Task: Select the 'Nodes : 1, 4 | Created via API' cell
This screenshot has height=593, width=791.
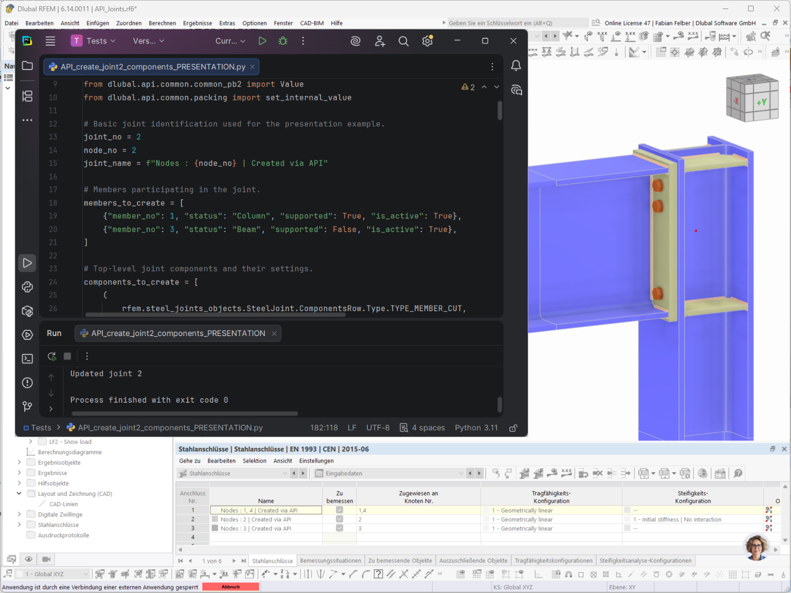Action: (266, 510)
